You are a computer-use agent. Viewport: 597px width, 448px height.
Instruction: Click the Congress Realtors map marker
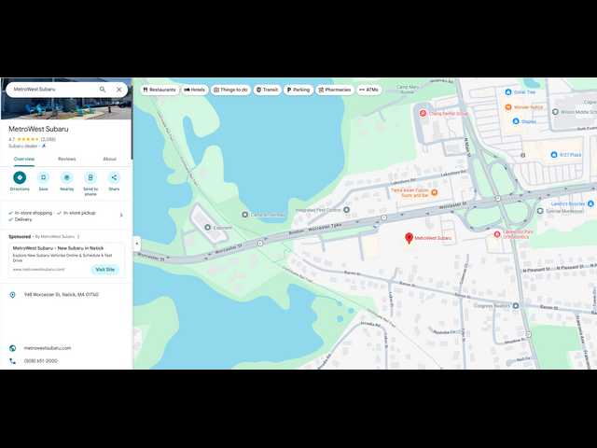516,306
